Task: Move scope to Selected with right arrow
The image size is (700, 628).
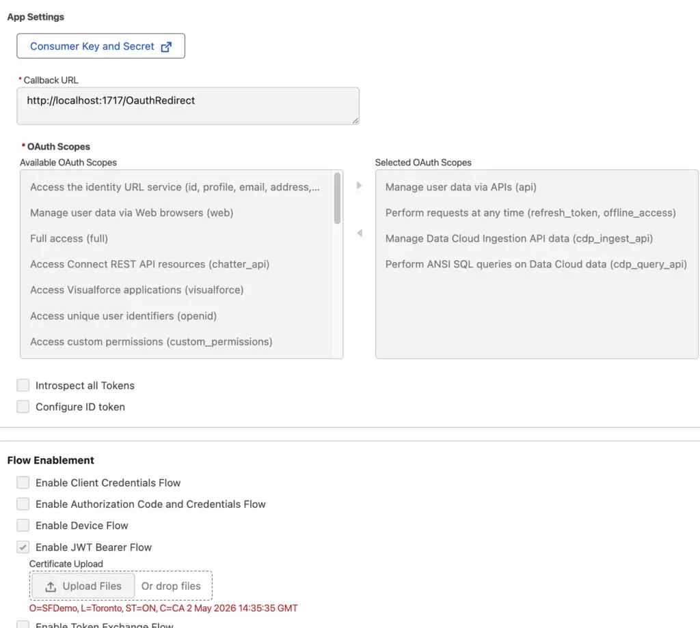Action: click(360, 186)
